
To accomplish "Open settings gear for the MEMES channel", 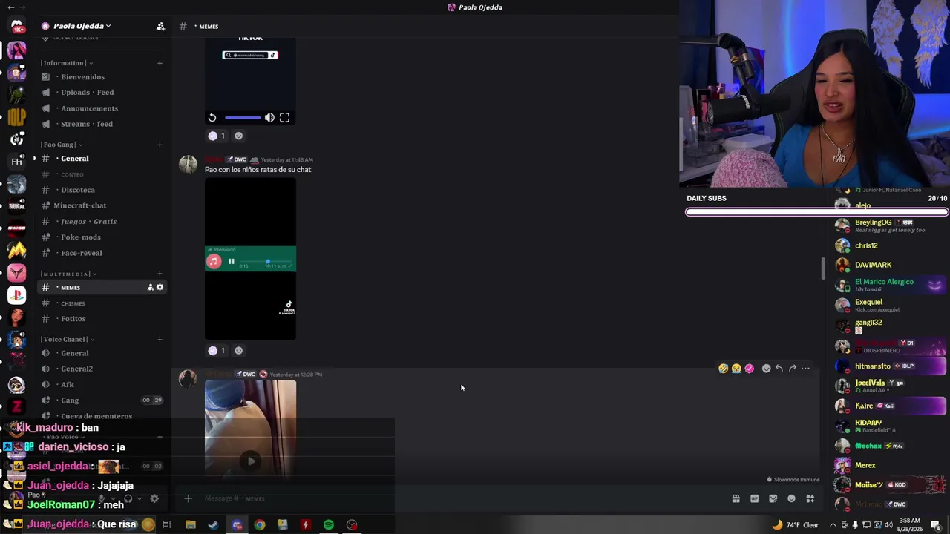I will tap(160, 287).
